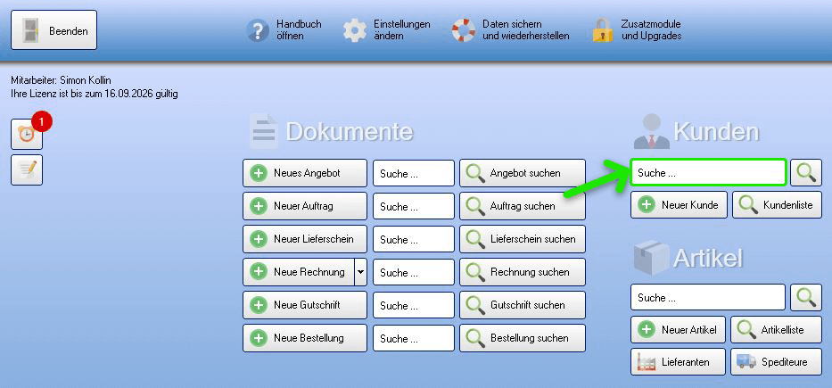Image resolution: width=832 pixels, height=388 pixels.
Task: Click Rechnung suchen
Action: point(523,272)
